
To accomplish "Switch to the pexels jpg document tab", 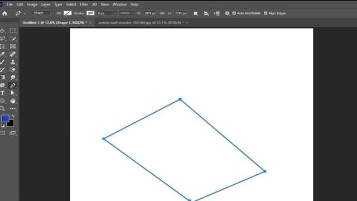I will coord(141,22).
